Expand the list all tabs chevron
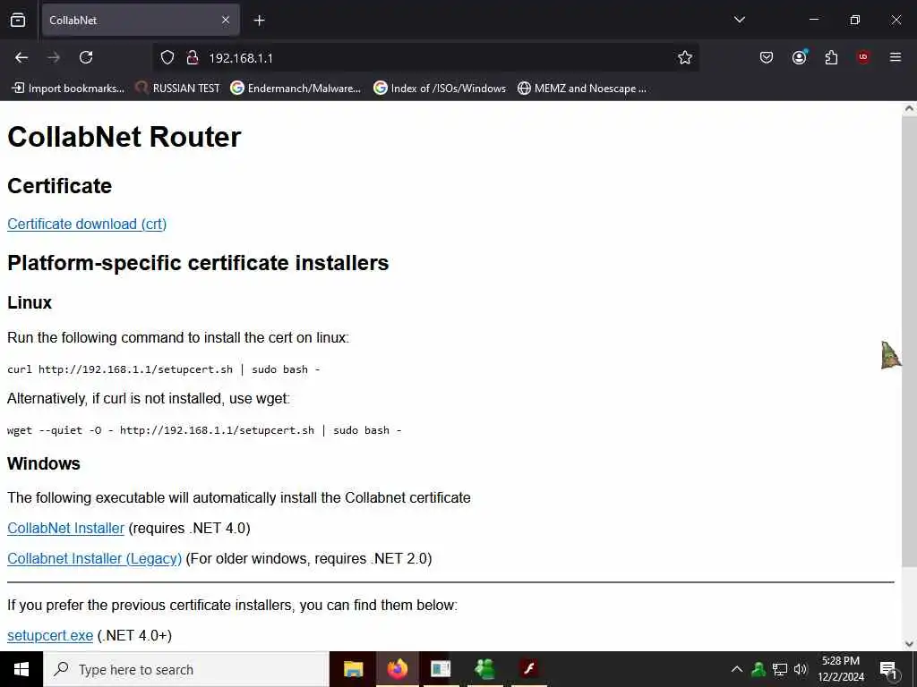 click(739, 20)
